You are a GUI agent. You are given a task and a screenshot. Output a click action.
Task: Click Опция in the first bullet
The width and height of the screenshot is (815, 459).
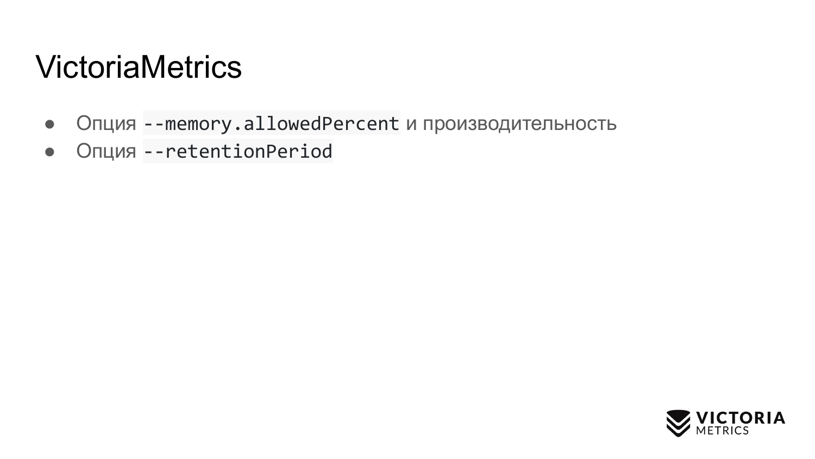coord(106,123)
